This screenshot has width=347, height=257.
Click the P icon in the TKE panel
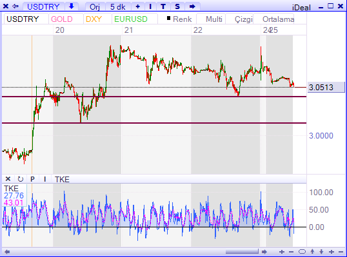tap(32, 179)
